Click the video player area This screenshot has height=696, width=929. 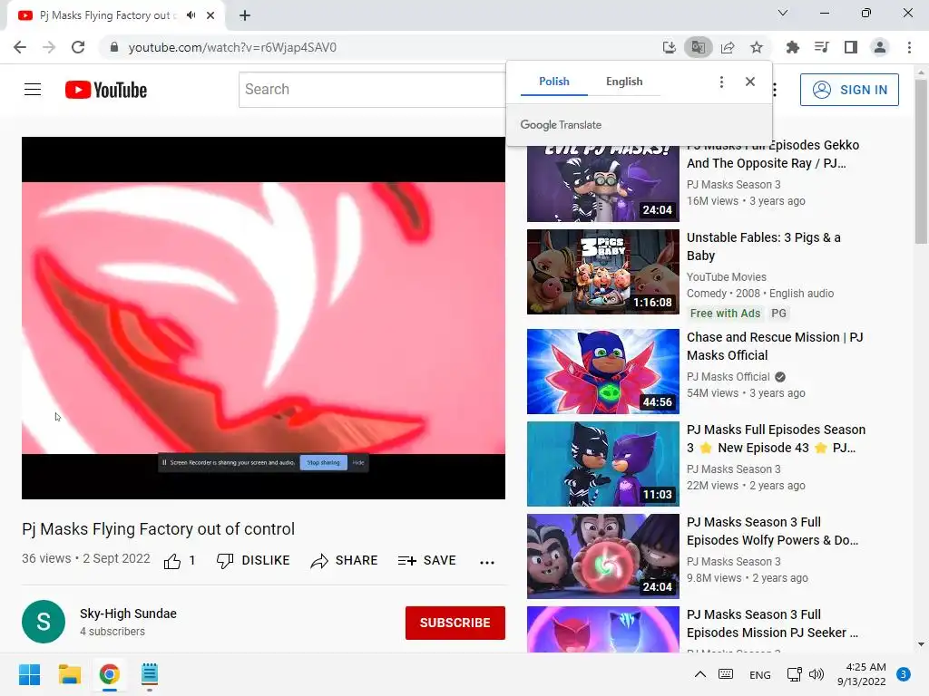click(x=264, y=318)
